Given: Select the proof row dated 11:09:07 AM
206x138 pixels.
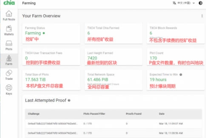Looking at the screenshot, I should click(113, 123).
